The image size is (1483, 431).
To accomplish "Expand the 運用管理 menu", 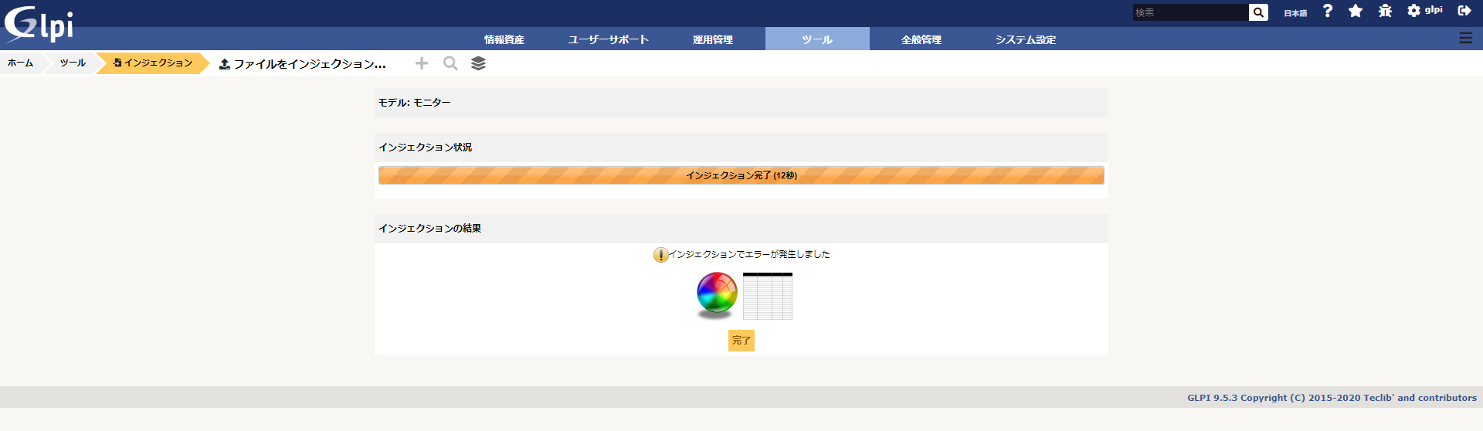I will coord(712,39).
